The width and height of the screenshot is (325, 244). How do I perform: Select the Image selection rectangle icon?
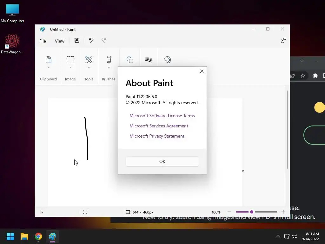point(70,60)
